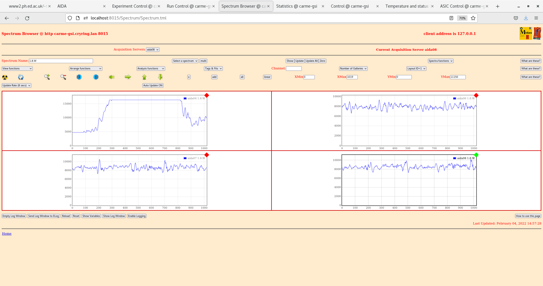Click the green right arrow navigation icon
The image size is (543, 286).
coord(128,77)
